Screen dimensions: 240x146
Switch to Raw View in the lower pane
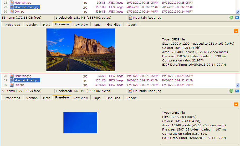(80, 98)
